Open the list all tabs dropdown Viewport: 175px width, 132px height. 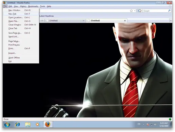point(171,21)
